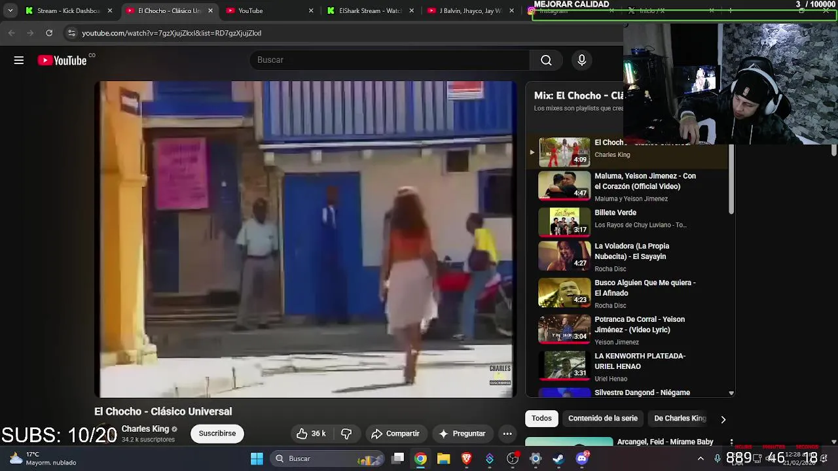Screen dimensions: 838x471
Task: Open File Explorer from the taskbar
Action: 444,459
